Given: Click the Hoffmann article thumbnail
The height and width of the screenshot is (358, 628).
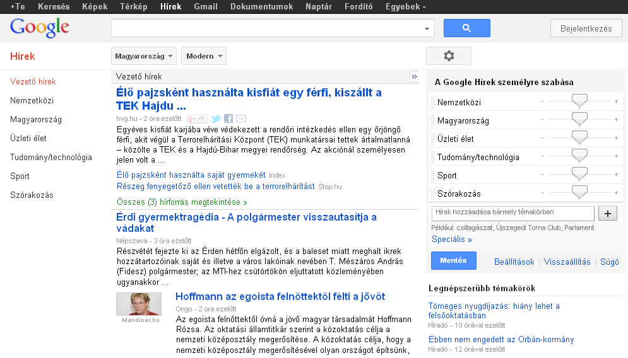Looking at the screenshot, I should [139, 304].
